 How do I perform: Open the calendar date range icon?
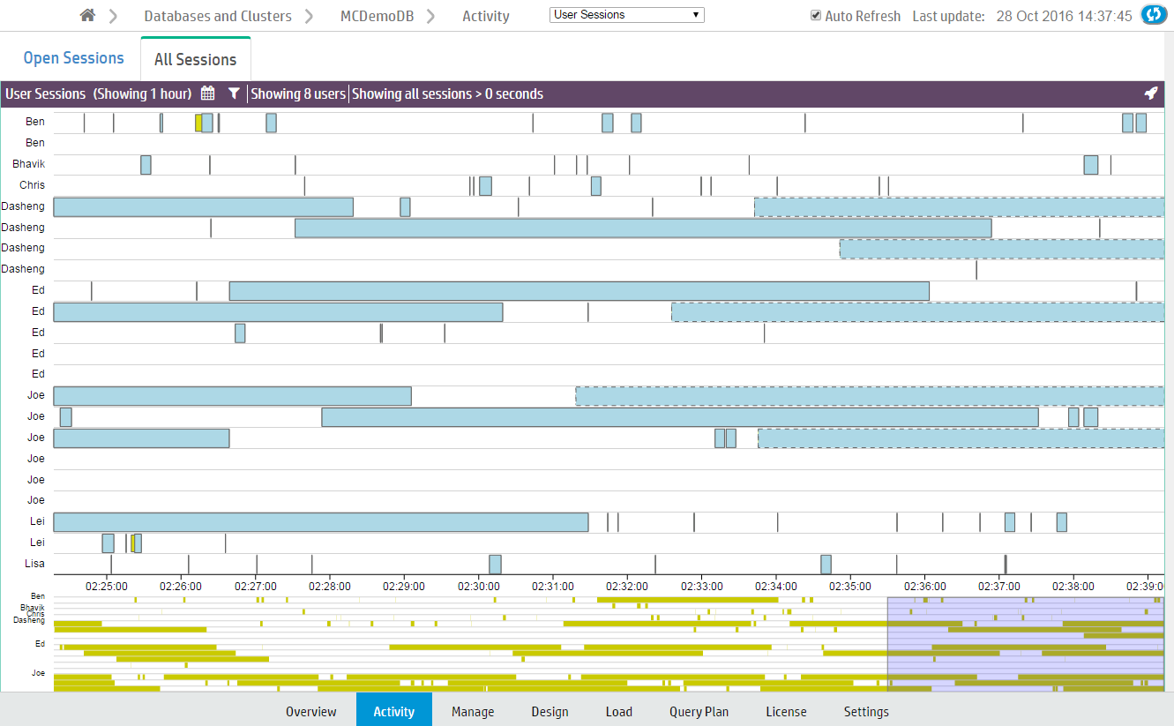point(208,94)
